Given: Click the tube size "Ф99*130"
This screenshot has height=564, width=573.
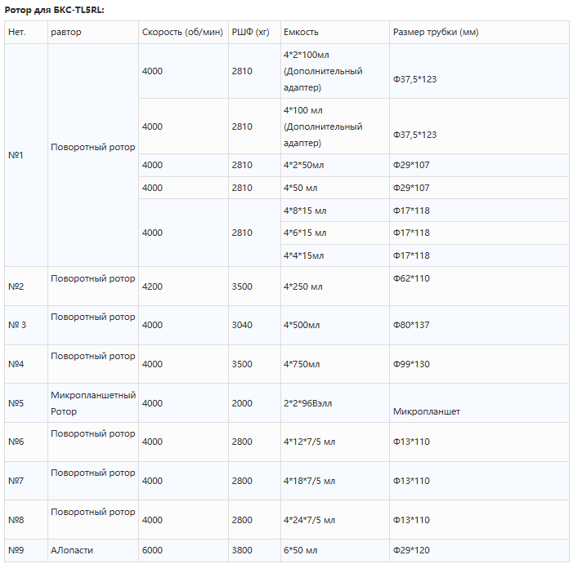Looking at the screenshot, I should click(411, 364).
